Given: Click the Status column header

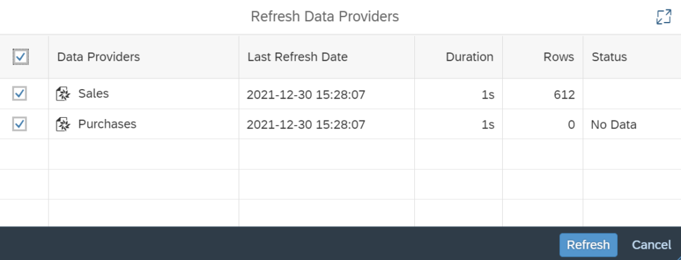Looking at the screenshot, I should (609, 57).
